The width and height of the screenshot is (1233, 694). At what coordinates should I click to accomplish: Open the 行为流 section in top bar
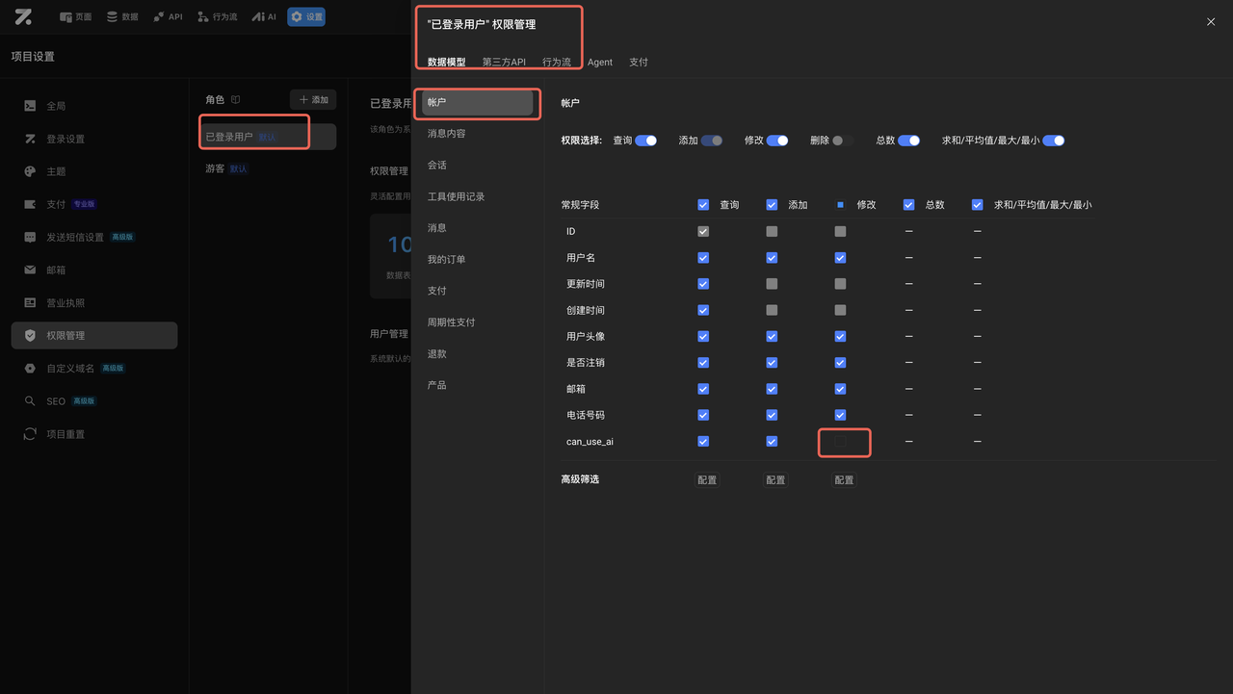[217, 16]
